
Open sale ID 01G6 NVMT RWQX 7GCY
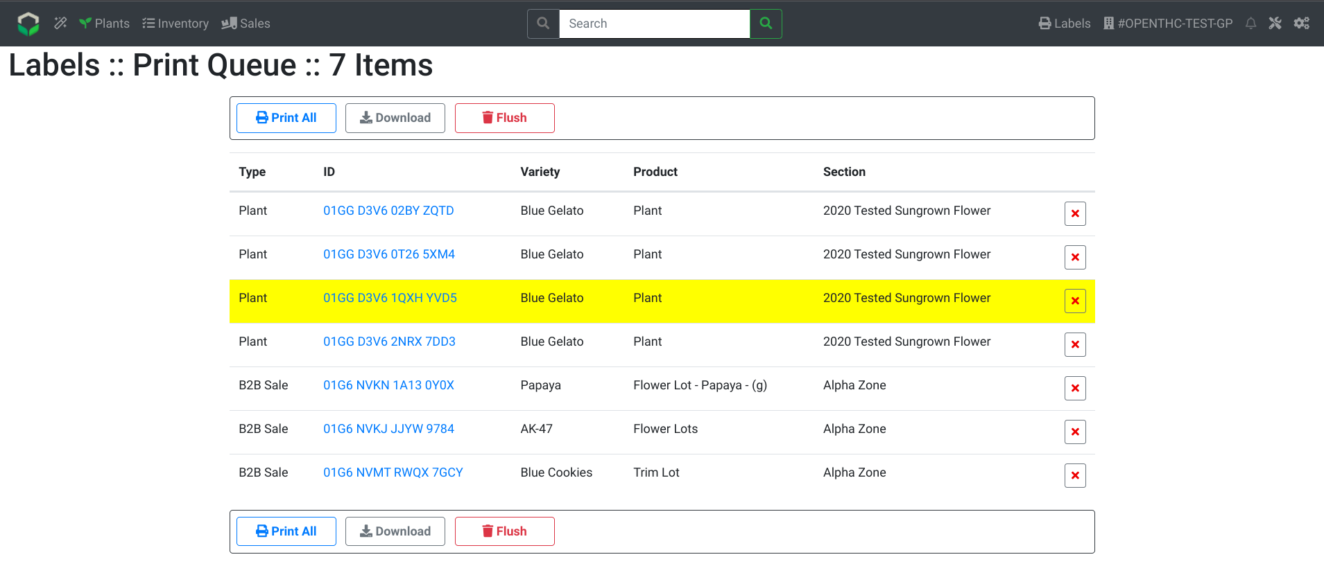point(393,472)
